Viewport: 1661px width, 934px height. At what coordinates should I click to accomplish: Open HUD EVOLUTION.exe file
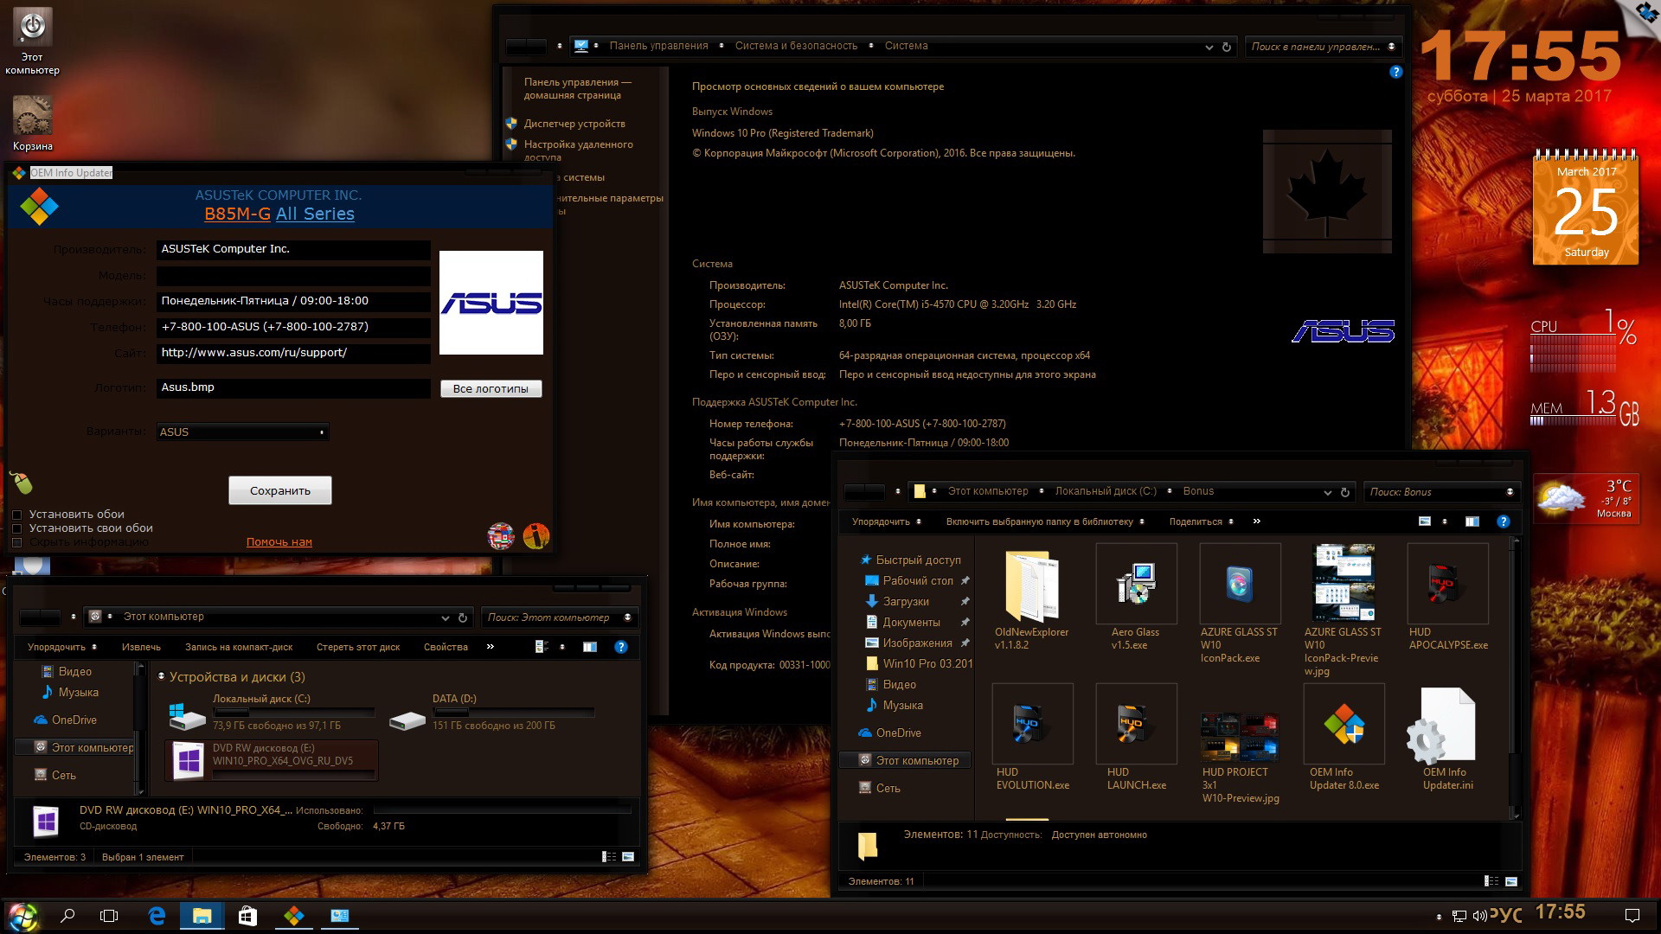pyautogui.click(x=1032, y=738)
